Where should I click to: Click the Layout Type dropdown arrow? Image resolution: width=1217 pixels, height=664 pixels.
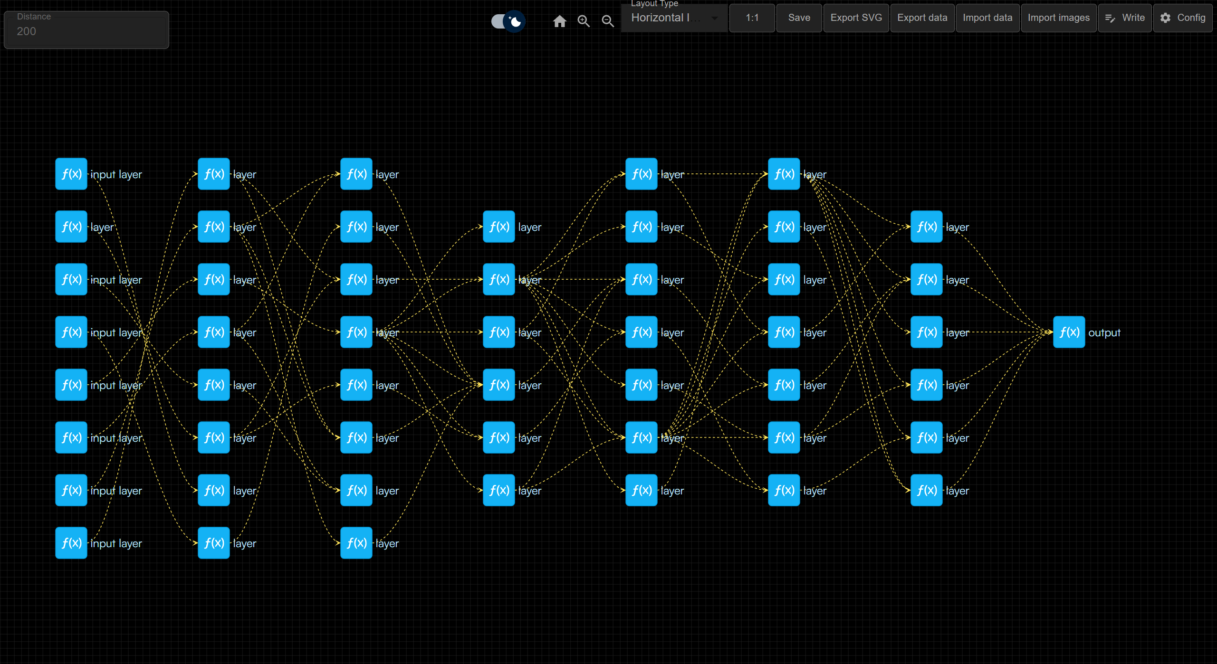[715, 18]
